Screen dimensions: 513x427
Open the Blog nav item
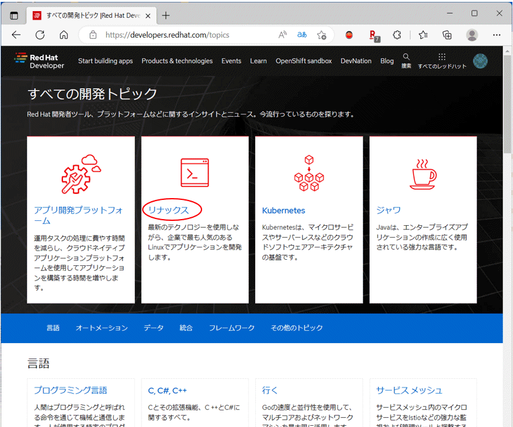click(x=387, y=61)
